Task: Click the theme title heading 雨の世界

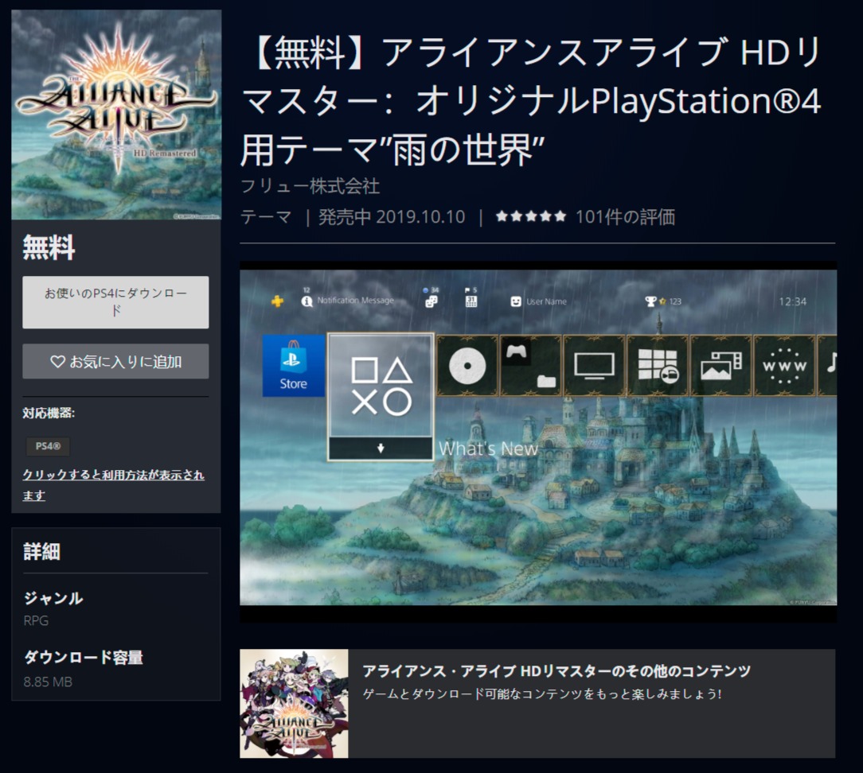Action: pos(532,101)
